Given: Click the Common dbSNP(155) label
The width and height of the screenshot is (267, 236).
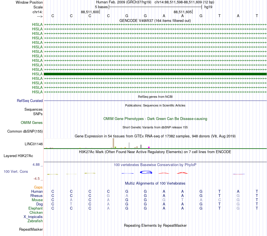Looking at the screenshot, I should pyautogui.click(x=25, y=131).
